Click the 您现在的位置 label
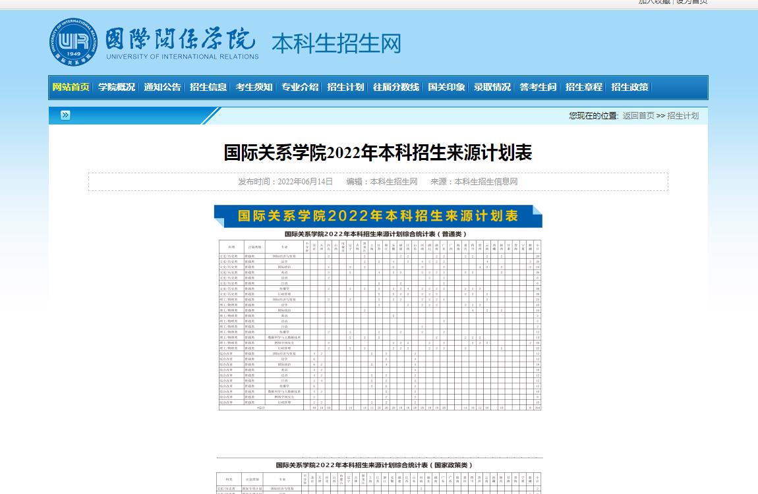 594,116
